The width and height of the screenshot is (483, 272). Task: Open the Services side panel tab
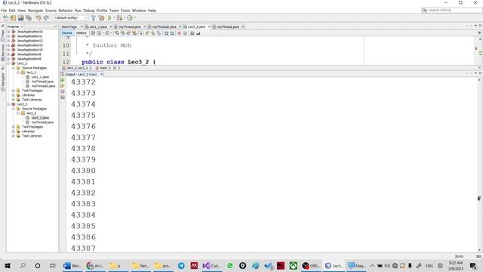point(3,52)
